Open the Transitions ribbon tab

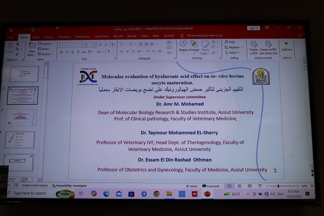coord(64,36)
